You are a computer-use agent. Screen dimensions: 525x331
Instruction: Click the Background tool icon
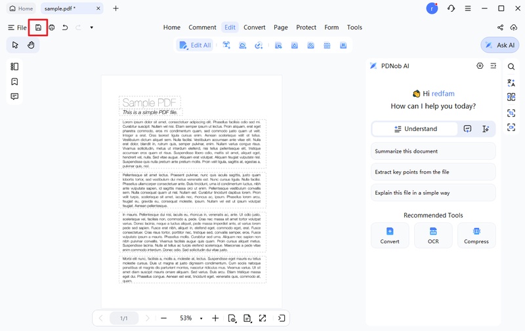point(310,45)
